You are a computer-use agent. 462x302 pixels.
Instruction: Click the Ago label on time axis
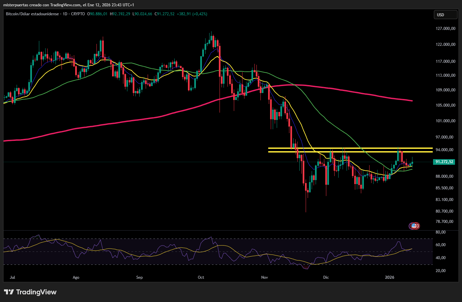[x=76, y=277]
